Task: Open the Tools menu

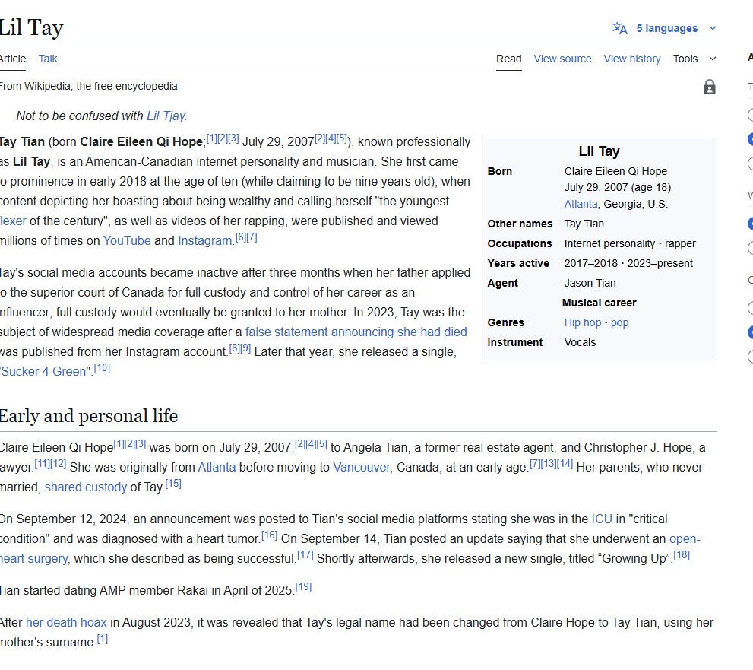Action: (x=685, y=59)
